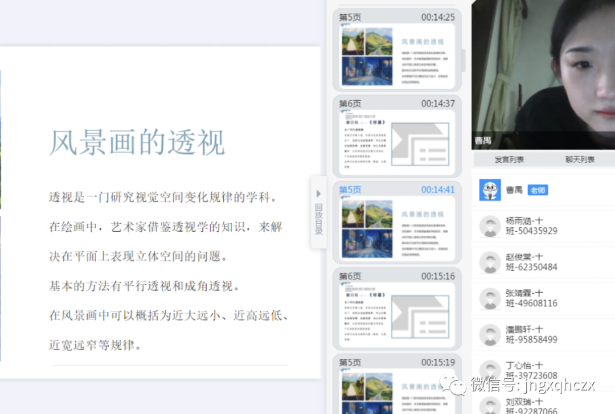Screen dimensions: 615x414
Task: Click avatar of 赵俊棠-十班-62350484
Action: click(490, 262)
